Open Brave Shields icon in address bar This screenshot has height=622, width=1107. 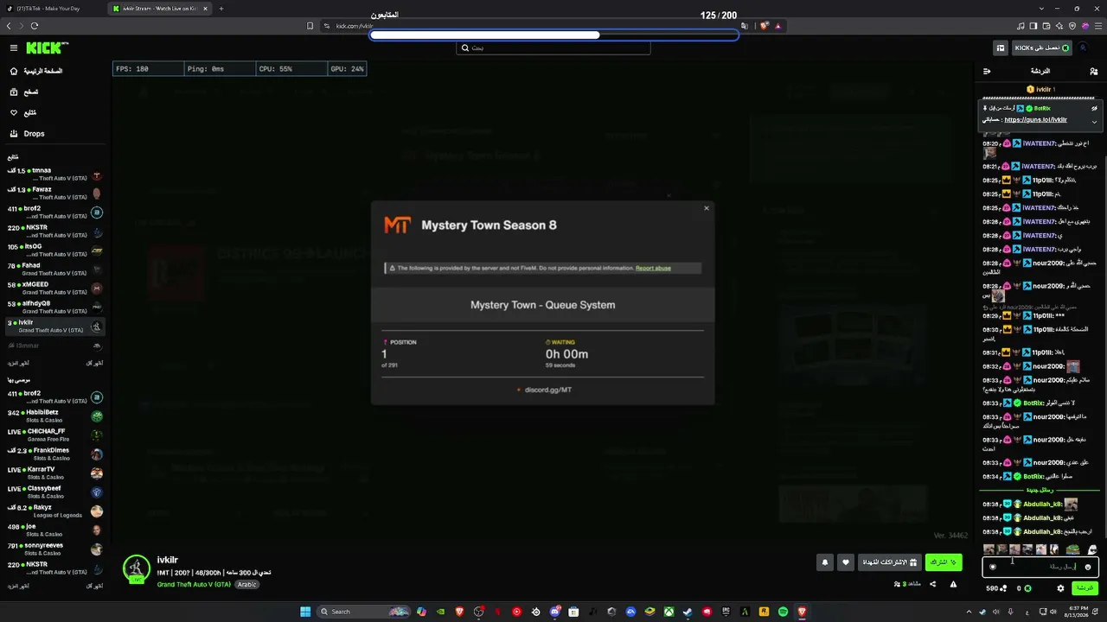coord(765,26)
